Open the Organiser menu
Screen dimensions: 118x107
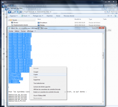click(x=14, y=16)
